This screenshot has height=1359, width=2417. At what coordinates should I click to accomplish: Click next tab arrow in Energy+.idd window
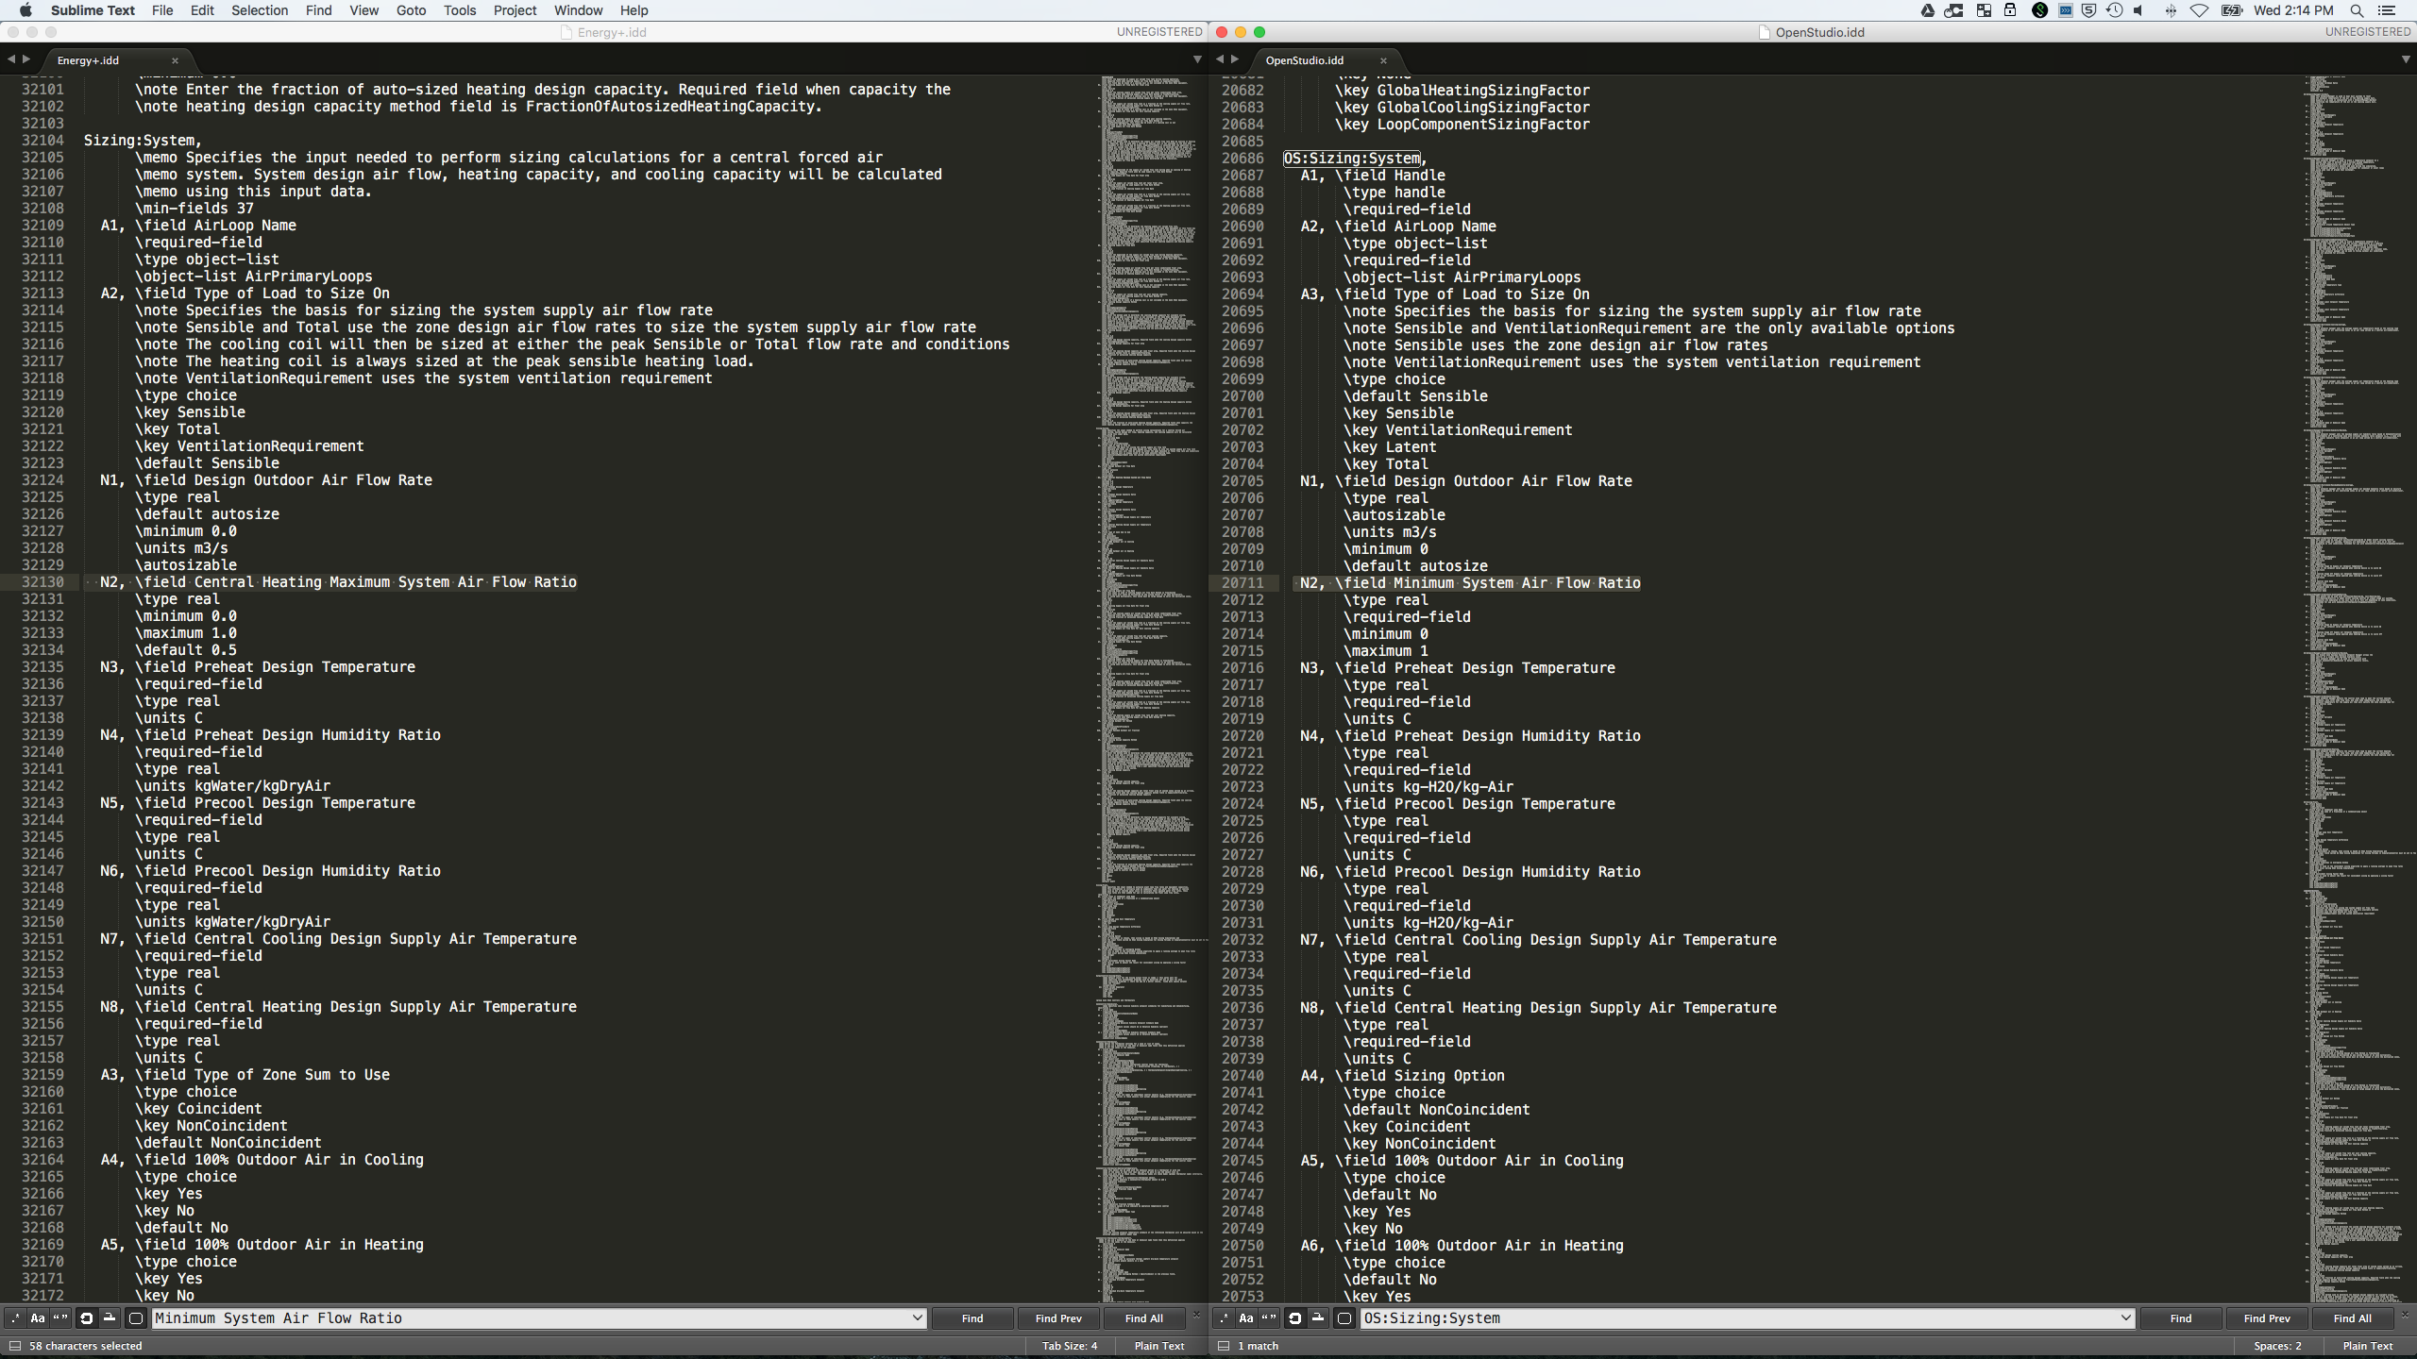[26, 59]
